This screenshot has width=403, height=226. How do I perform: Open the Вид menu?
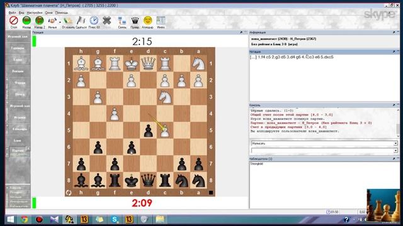point(21,13)
